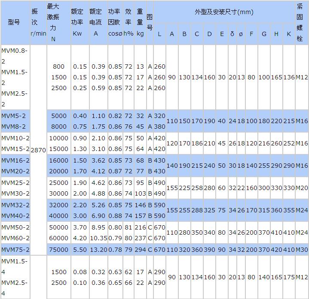Select the 5.50 rated power value
This screenshot has width=309, height=299.
click(x=80, y=249)
